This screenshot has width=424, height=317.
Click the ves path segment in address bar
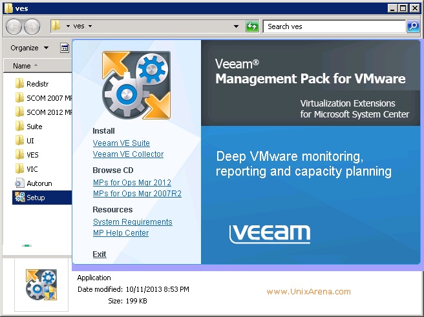[79, 26]
